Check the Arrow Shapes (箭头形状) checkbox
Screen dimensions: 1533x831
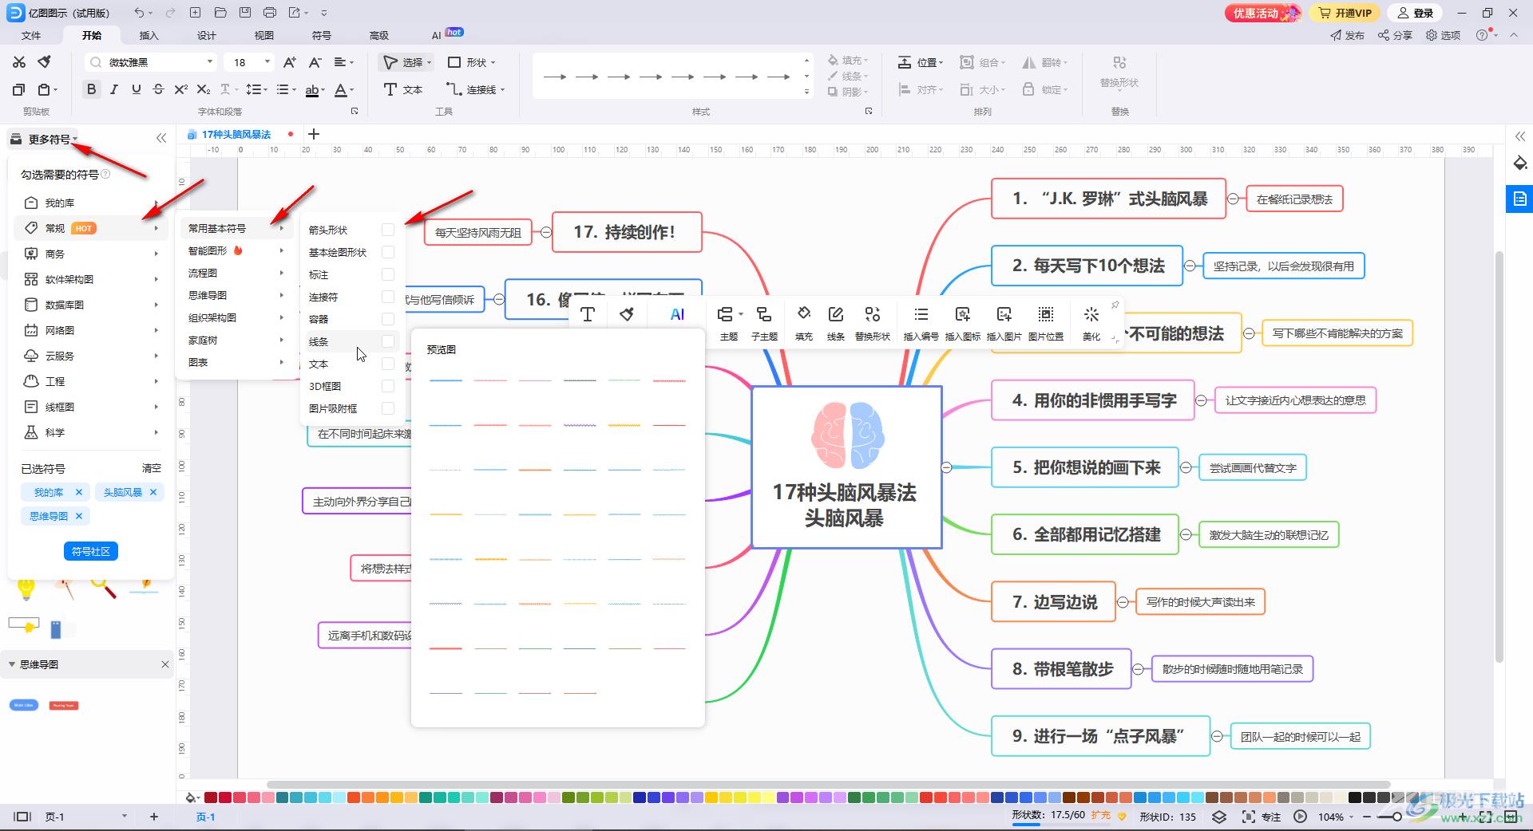tap(388, 230)
